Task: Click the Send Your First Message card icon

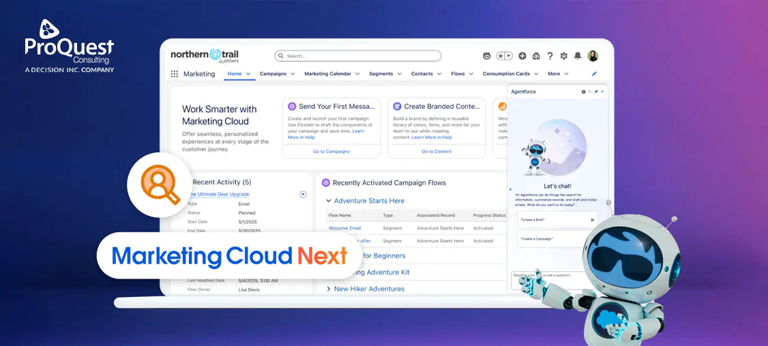Action: coord(292,106)
